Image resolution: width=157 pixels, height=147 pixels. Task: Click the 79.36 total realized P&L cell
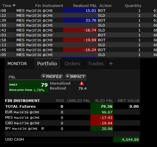102,106
